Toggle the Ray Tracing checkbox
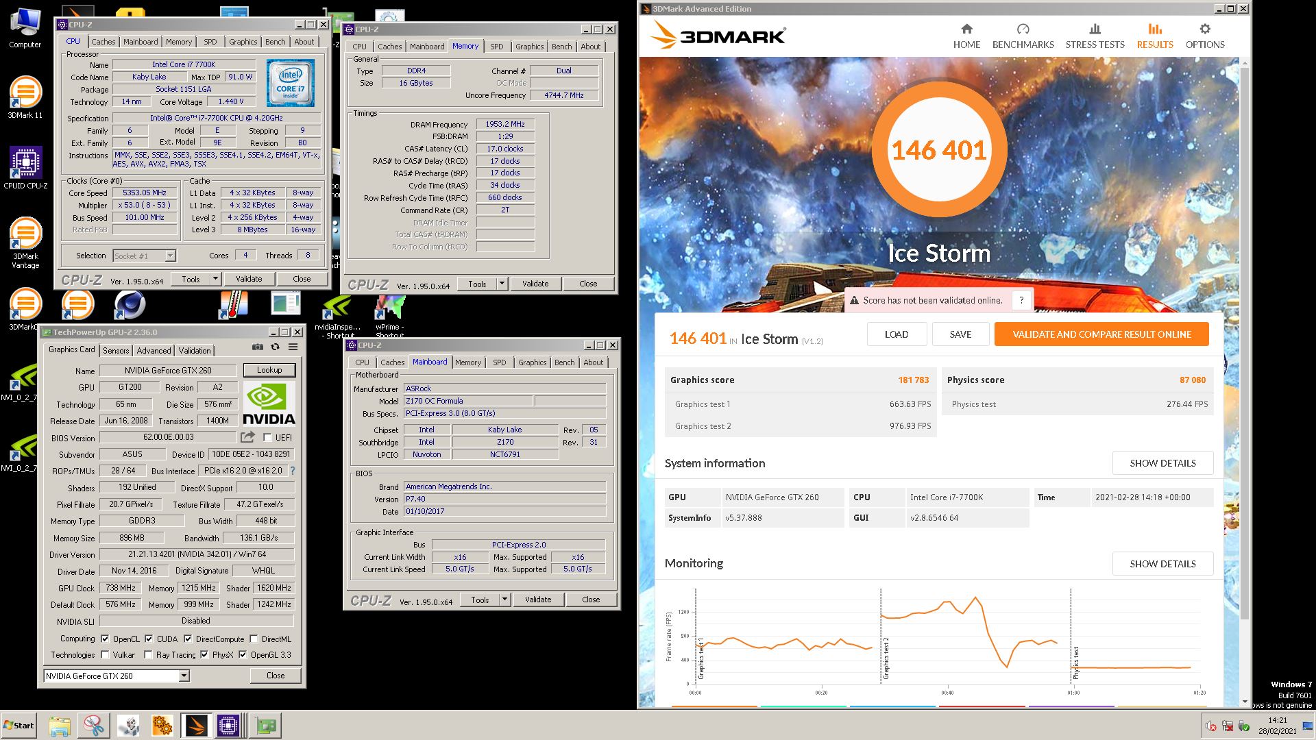The image size is (1316, 740). (148, 655)
